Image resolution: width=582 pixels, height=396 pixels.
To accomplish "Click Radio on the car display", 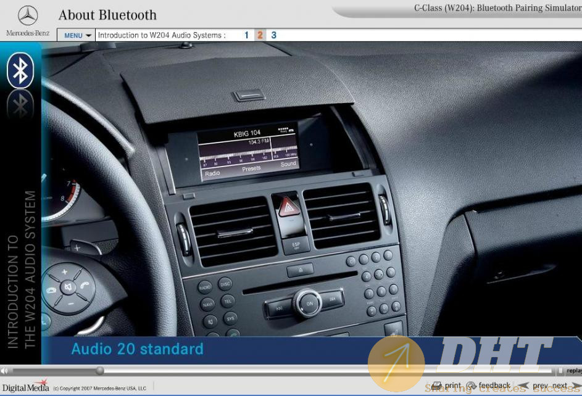I will click(x=212, y=173).
